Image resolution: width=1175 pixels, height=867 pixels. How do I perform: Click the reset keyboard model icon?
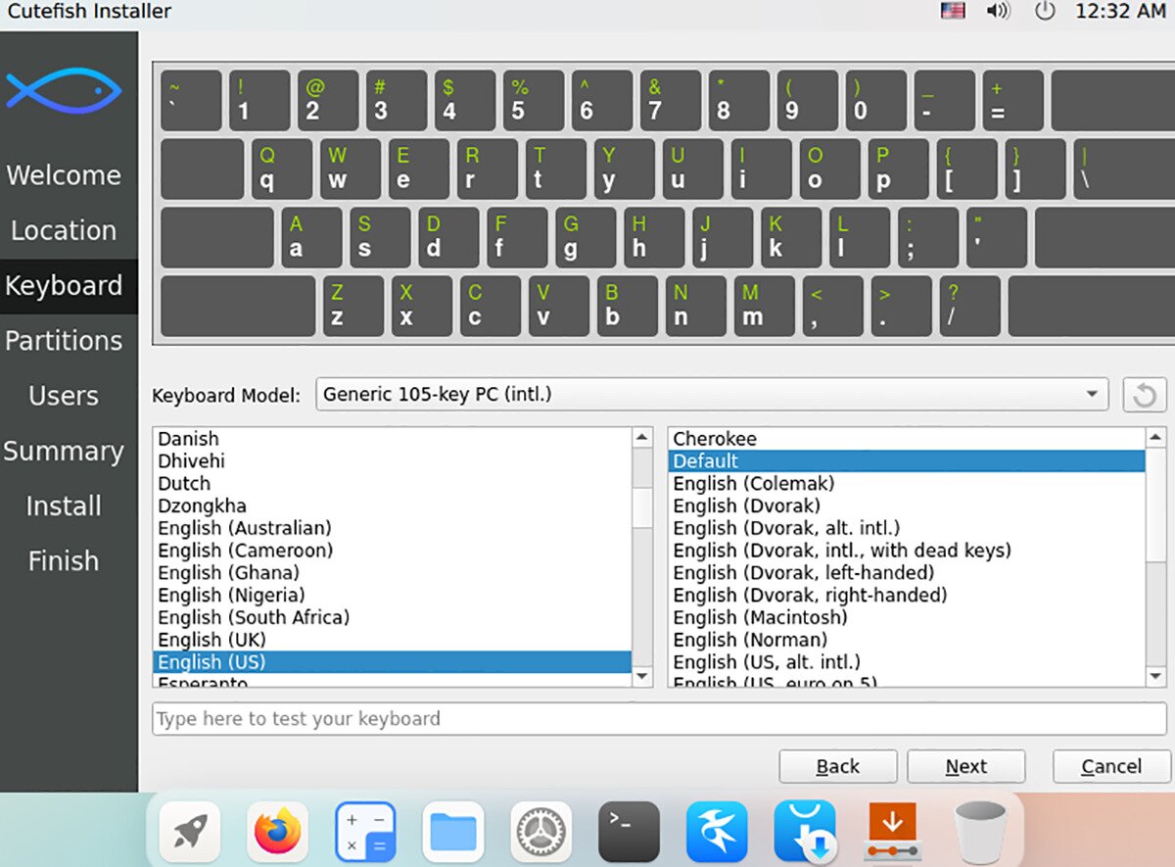pyautogui.click(x=1144, y=395)
